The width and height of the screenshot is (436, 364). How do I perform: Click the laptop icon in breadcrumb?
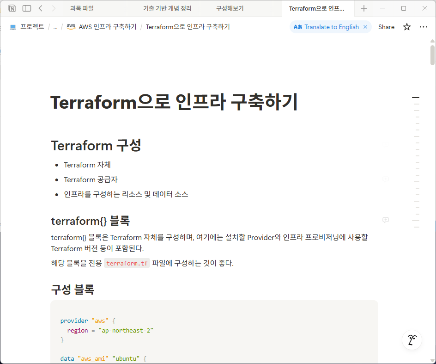[13, 27]
